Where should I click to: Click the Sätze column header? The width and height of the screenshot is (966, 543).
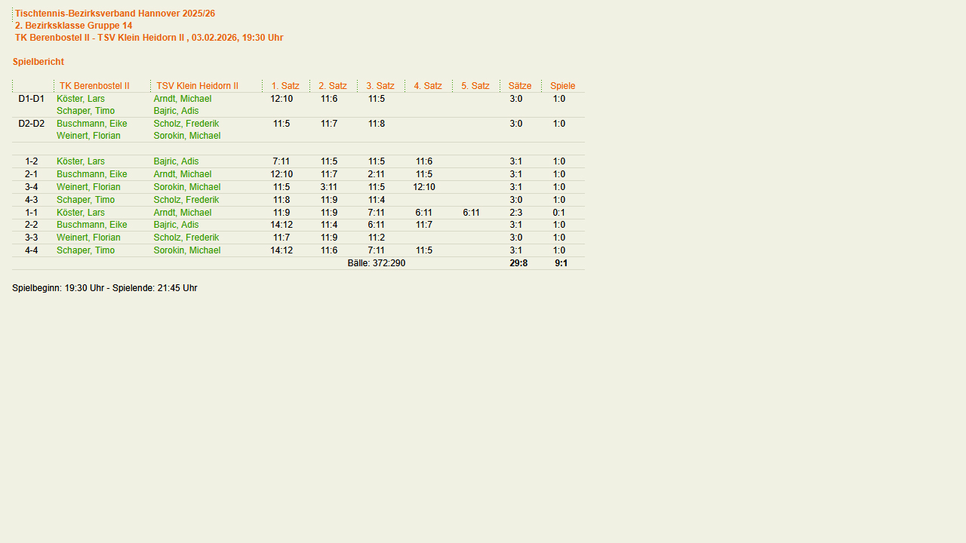520,86
